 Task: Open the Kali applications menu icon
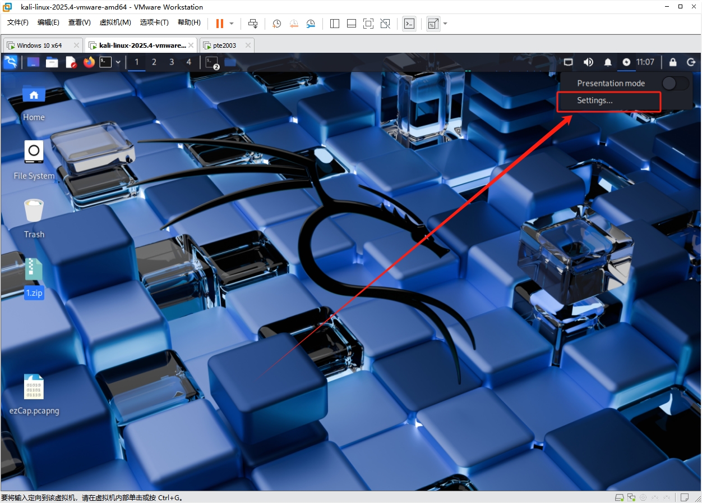[x=10, y=62]
